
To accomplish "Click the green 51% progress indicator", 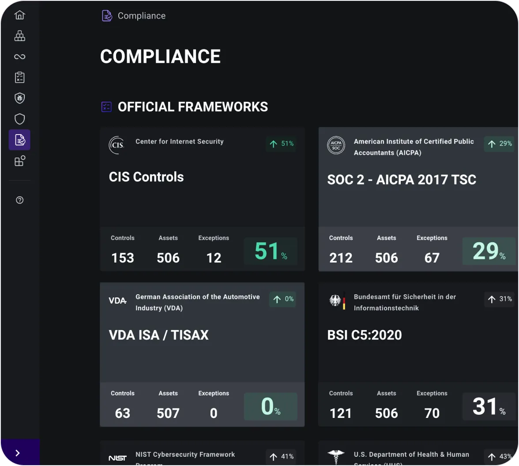I will point(270,251).
